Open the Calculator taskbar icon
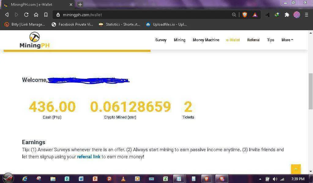 [193, 179]
